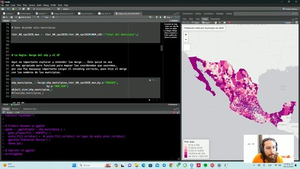
Task: Open the workspace panes grid dropdown
Action: (x=59, y=9)
